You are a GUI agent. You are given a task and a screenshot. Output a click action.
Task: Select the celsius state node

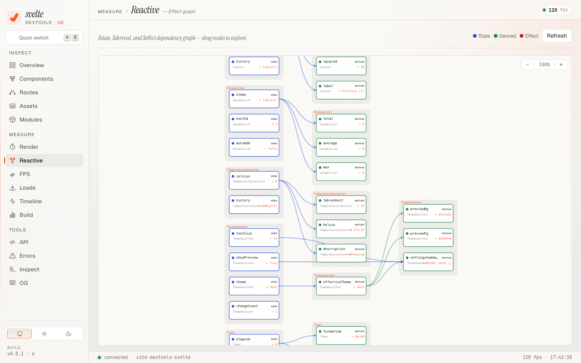click(254, 180)
